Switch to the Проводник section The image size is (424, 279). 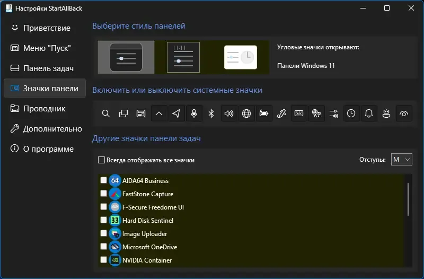[x=45, y=109]
